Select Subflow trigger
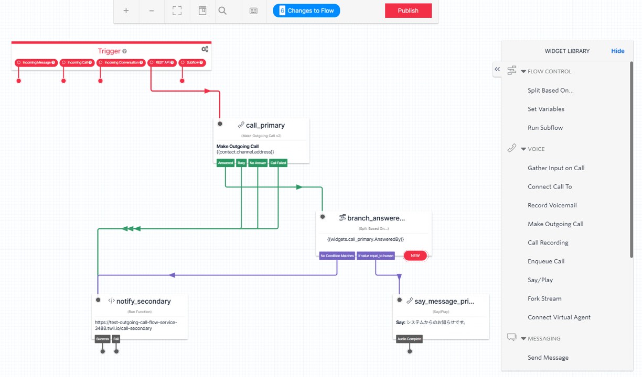The width and height of the screenshot is (642, 377). pos(192,62)
